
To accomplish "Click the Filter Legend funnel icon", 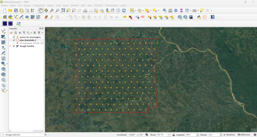I will tap(24, 32).
